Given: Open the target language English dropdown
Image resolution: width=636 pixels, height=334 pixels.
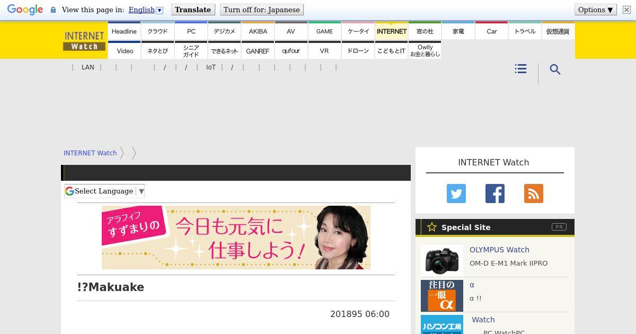Looking at the screenshot, I should click(146, 10).
